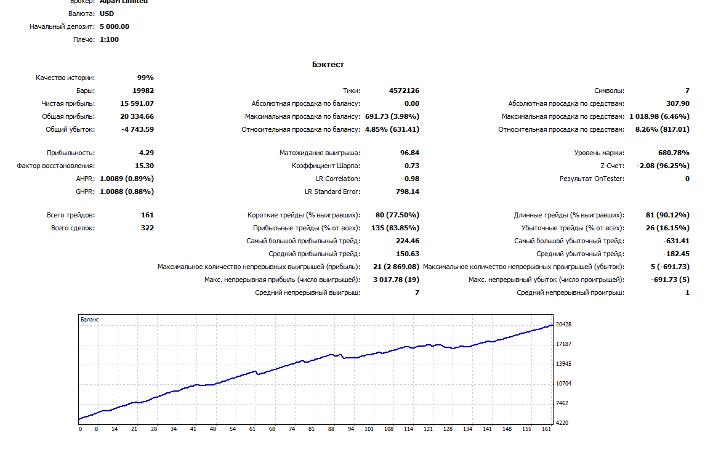Click AHPR value 1.0089 (0.89%)

(x=127, y=179)
